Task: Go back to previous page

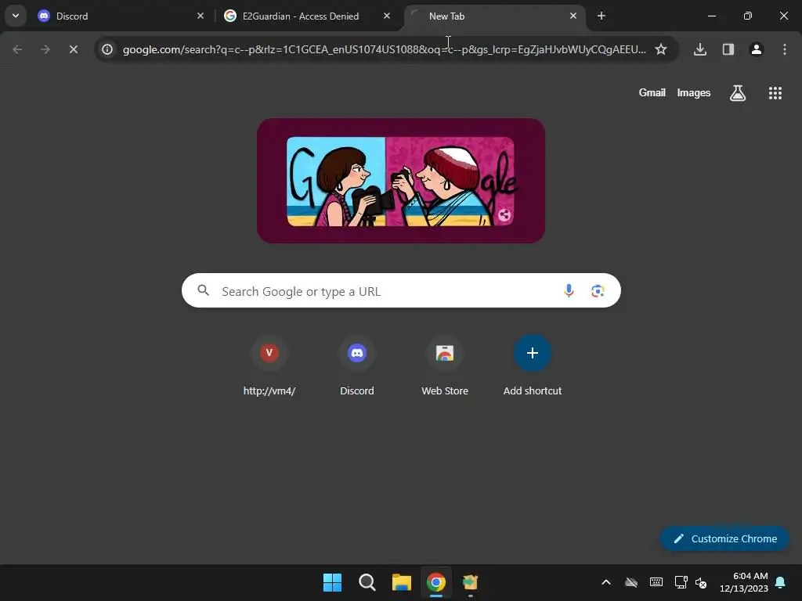Action: pyautogui.click(x=17, y=49)
